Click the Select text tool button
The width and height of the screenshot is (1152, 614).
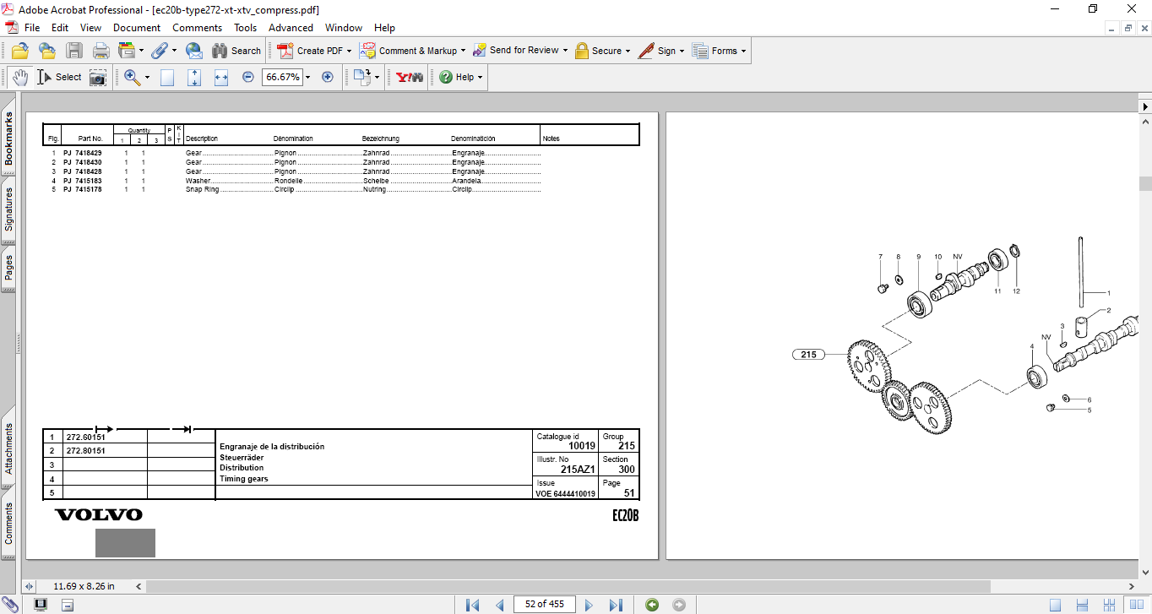click(x=59, y=77)
